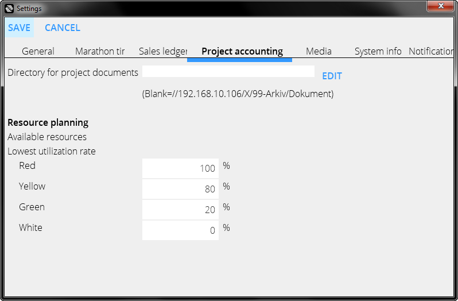Cancel the settings changes
Image resolution: width=458 pixels, height=301 pixels.
pos(63,28)
